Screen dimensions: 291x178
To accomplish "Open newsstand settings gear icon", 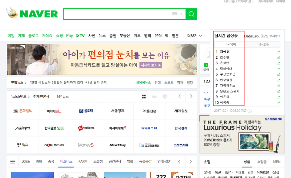I will click(165, 96).
